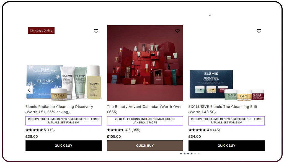Viewport: 284px width, 163px height.
Task: View the Ultimate Cleanse Trio product image
Action: point(227,85)
